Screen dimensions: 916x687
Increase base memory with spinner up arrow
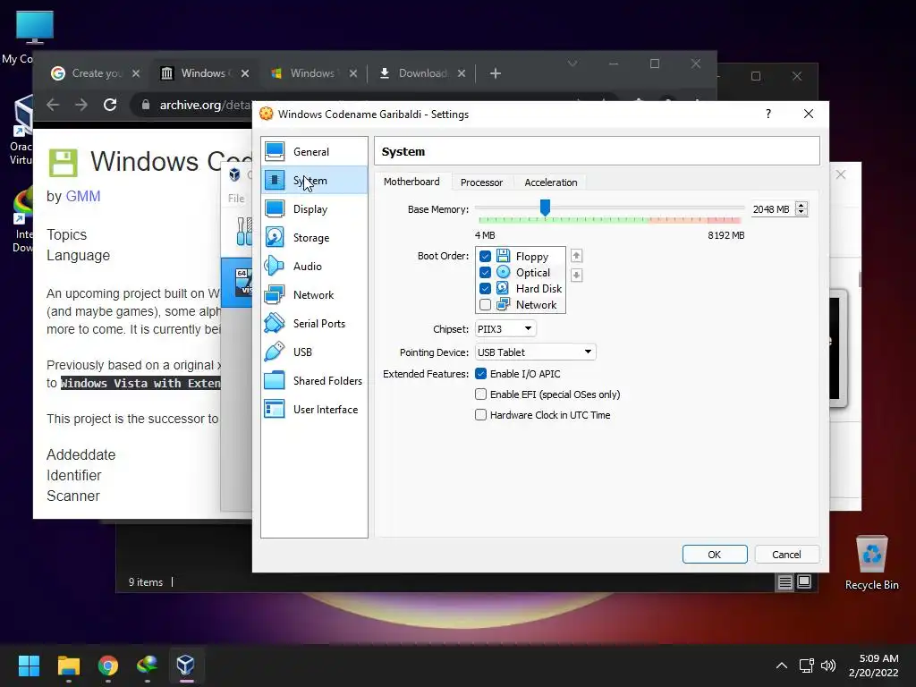[801, 206]
